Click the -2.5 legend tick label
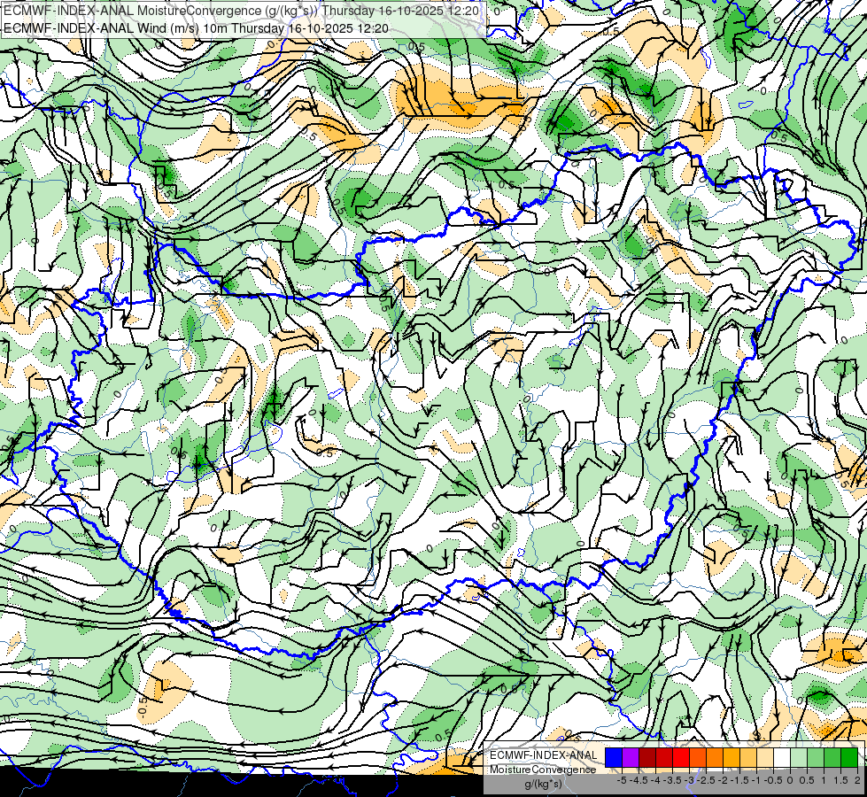Image resolution: width=867 pixels, height=797 pixels. pyautogui.click(x=706, y=780)
